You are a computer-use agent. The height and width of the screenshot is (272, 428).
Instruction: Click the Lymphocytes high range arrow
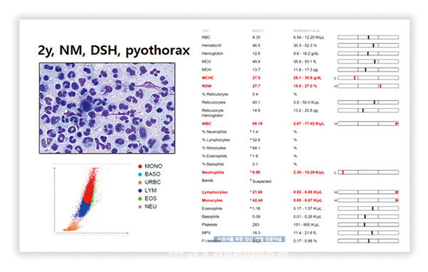(397, 192)
